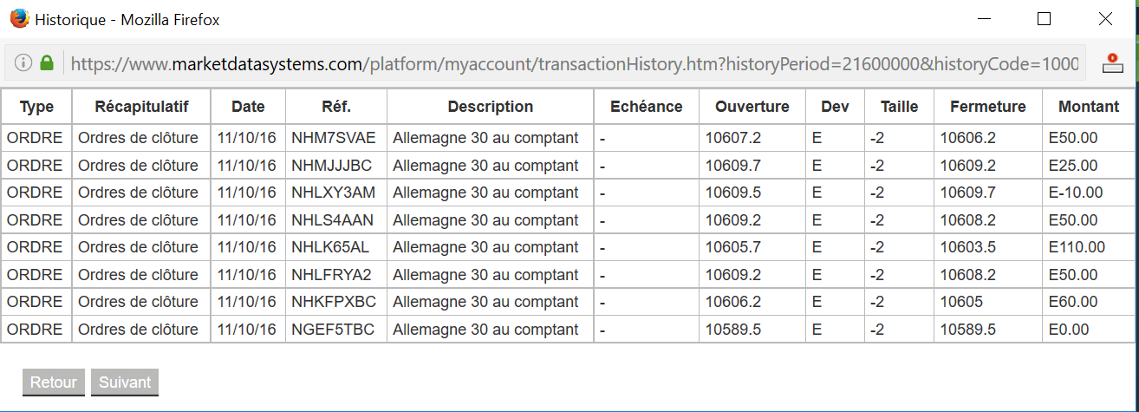The height and width of the screenshot is (412, 1139).
Task: Click the Ouverture column header
Action: coord(752,107)
